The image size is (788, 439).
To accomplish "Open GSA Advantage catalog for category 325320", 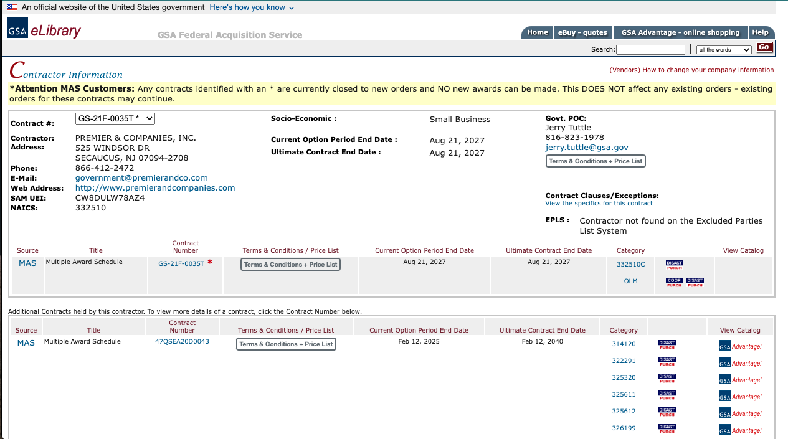I will tap(740, 380).
